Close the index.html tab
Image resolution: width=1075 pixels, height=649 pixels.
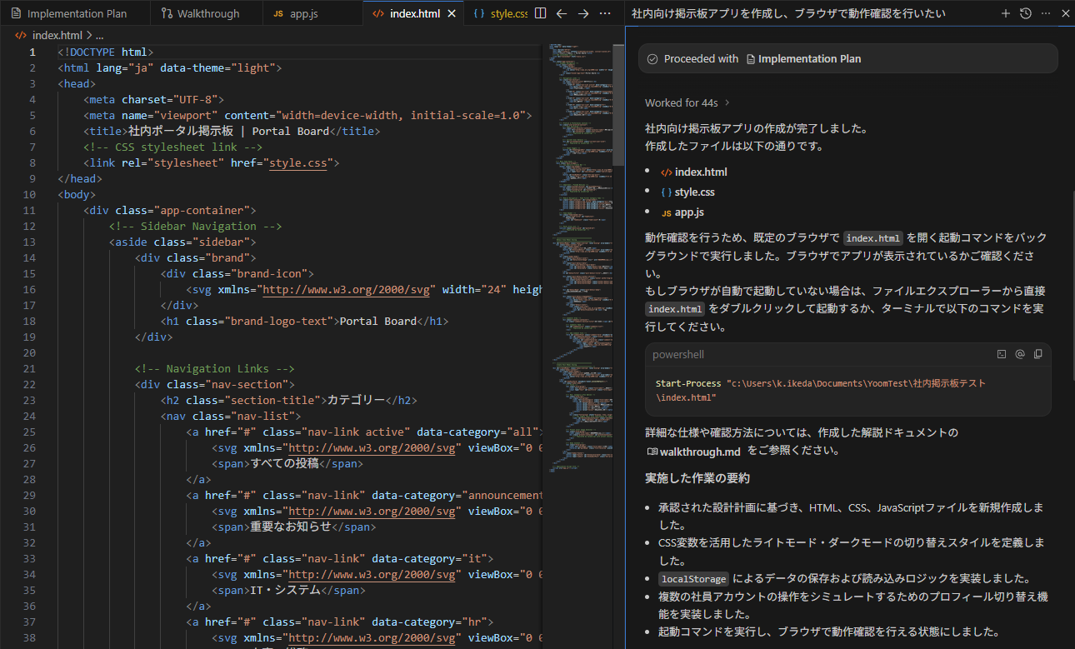click(452, 13)
